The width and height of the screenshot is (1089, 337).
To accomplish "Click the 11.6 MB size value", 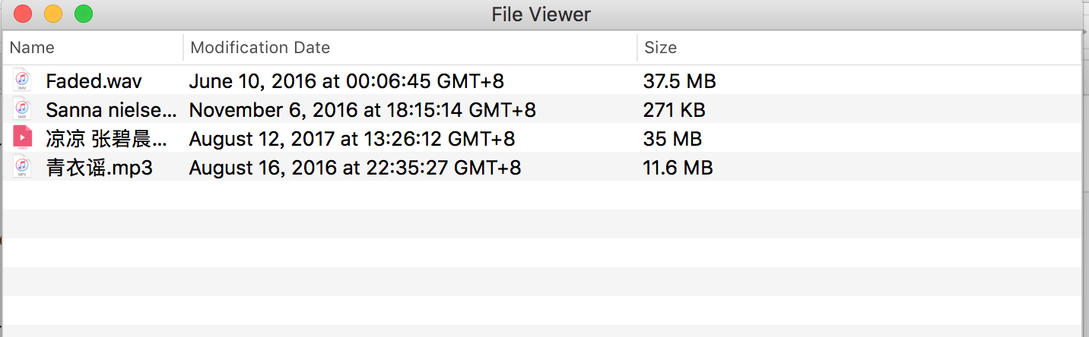I will (x=678, y=168).
